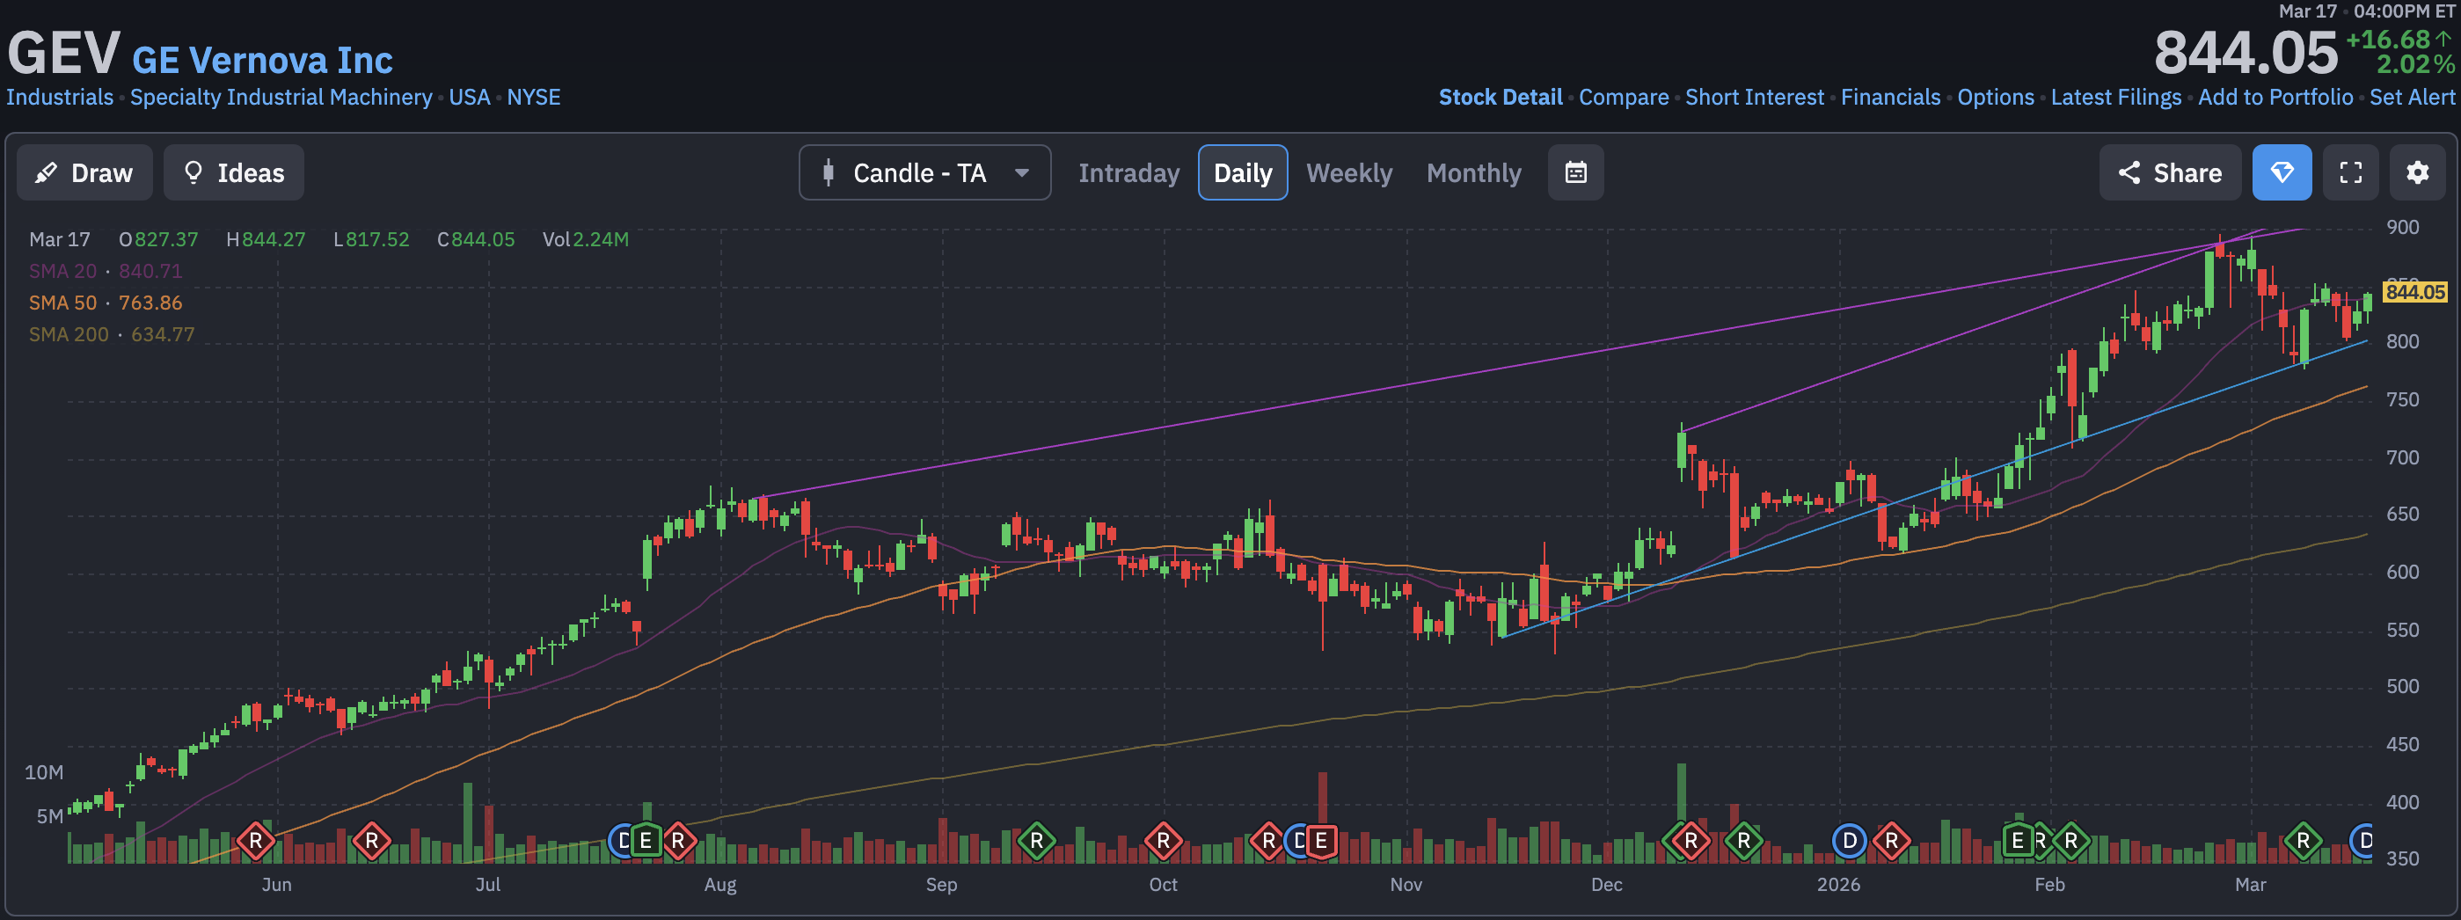Viewport: 2461px width, 920px height.
Task: Open the date range calendar icon
Action: (1575, 173)
